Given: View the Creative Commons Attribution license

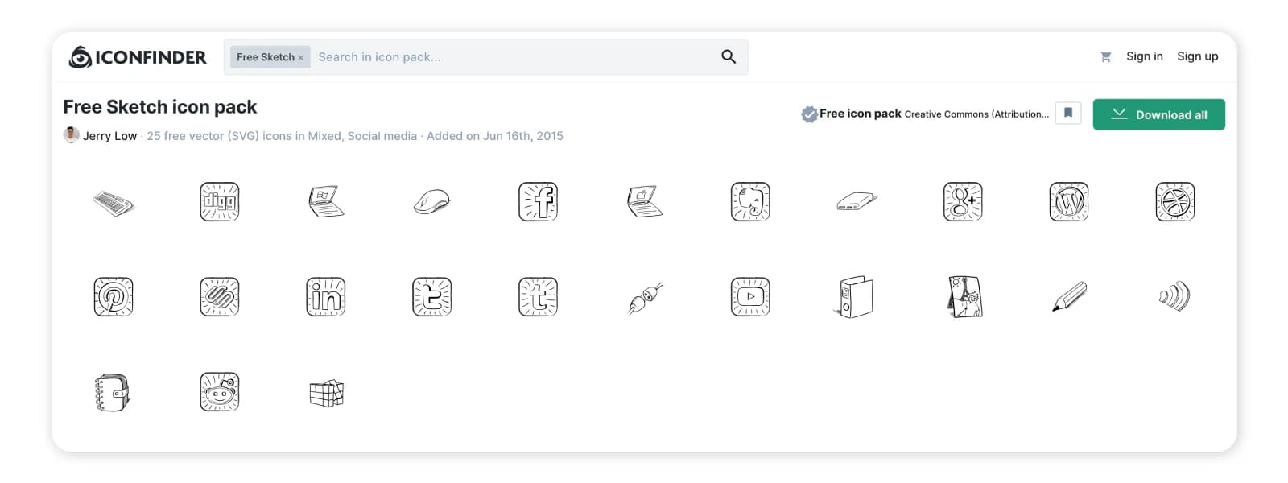Looking at the screenshot, I should pos(976,114).
